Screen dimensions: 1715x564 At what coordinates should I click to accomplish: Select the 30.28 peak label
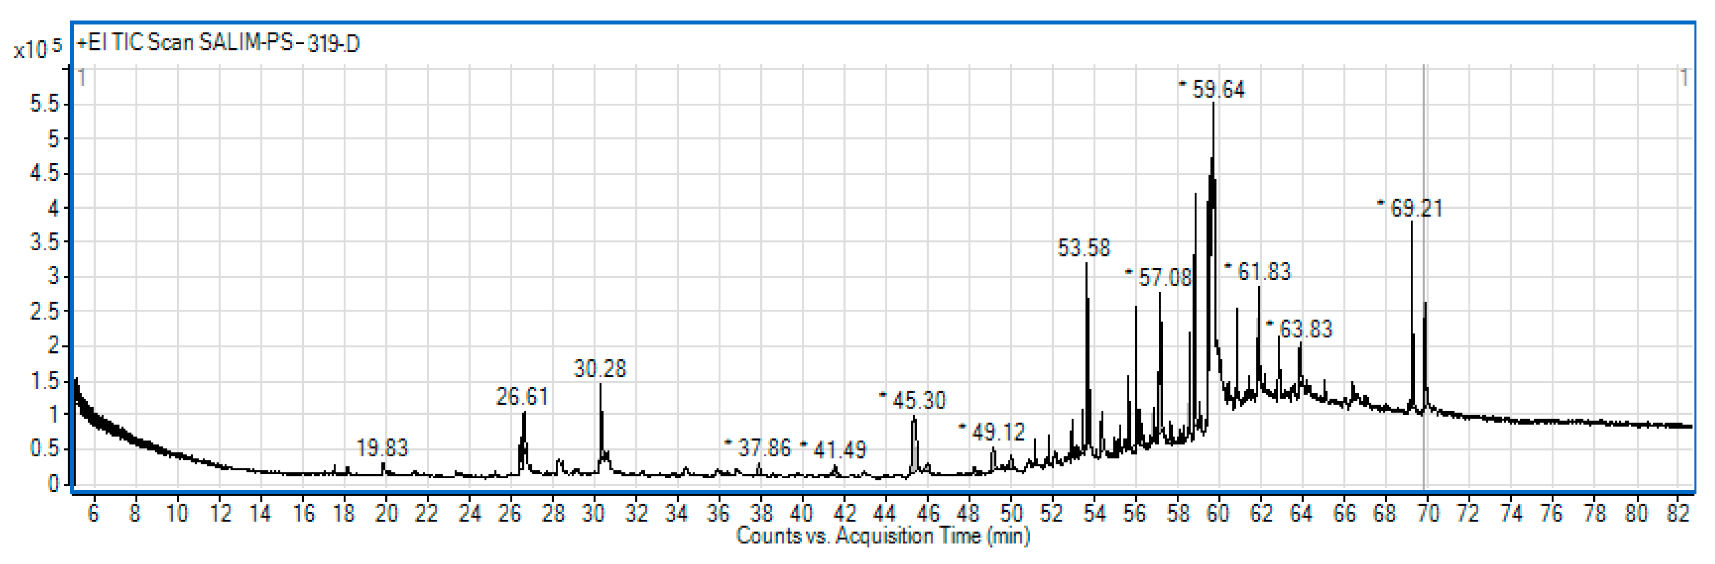pos(600,368)
